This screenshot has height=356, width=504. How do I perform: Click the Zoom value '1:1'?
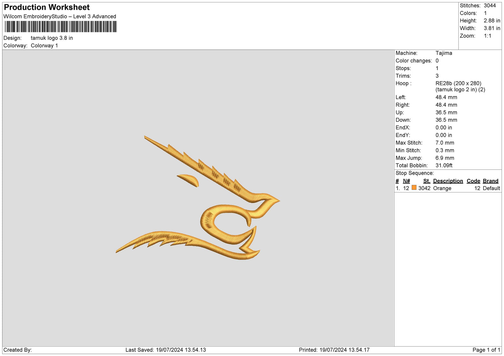(x=488, y=36)
